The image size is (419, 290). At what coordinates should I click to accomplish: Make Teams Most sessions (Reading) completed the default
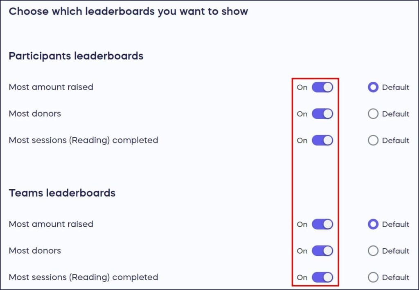tap(373, 277)
